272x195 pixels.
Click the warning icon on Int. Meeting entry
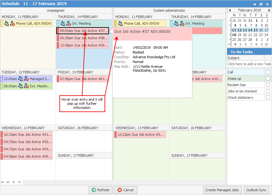[x=69, y=23]
